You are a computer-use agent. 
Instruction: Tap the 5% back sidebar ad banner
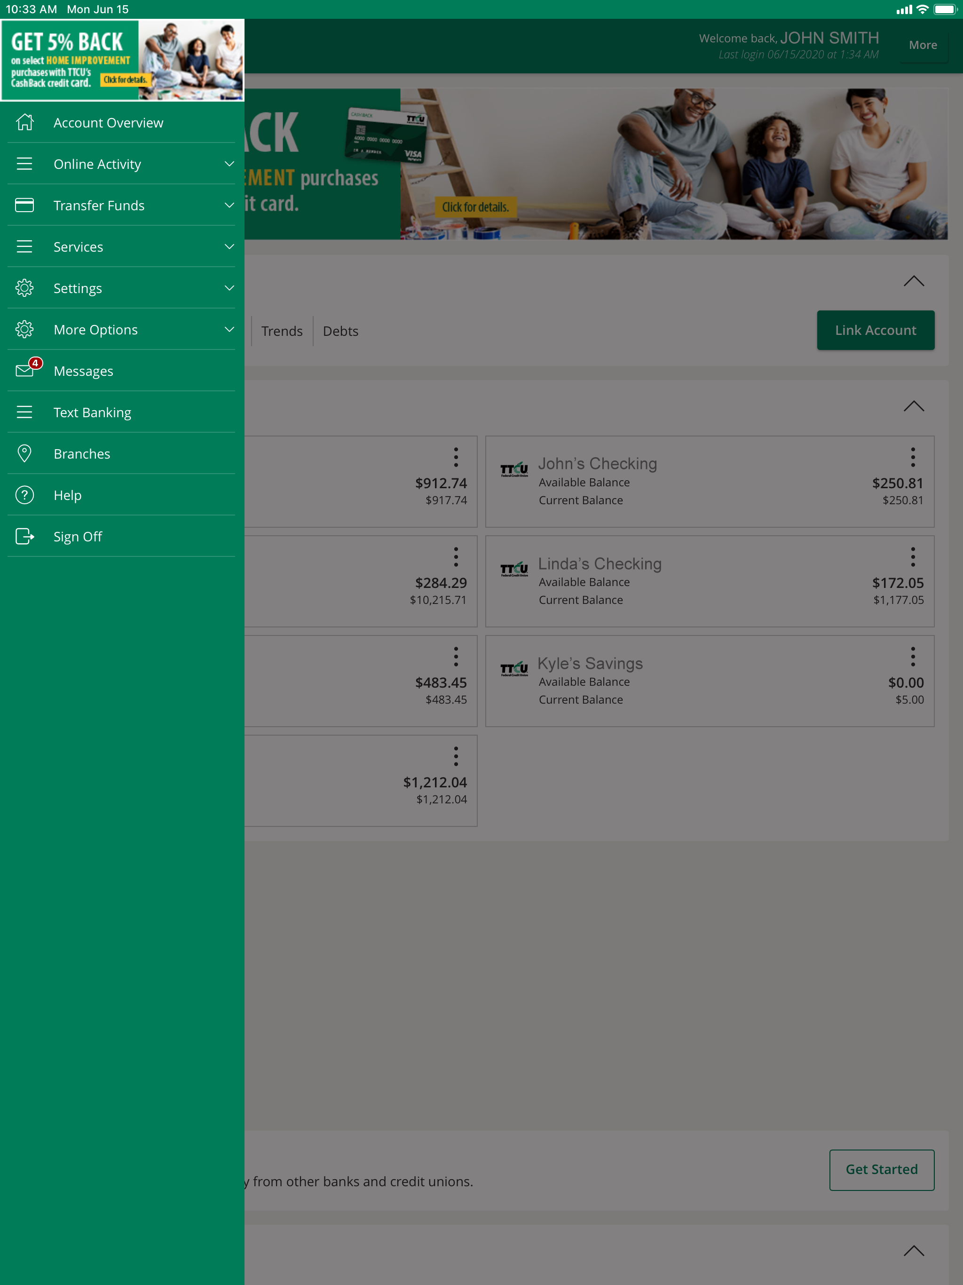coord(122,60)
